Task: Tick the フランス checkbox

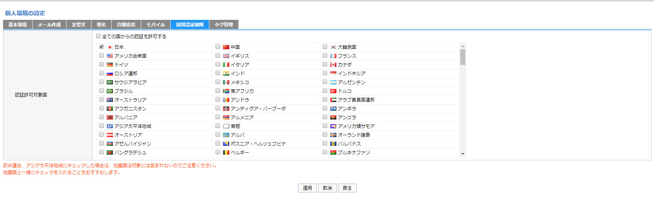Action: click(x=325, y=55)
